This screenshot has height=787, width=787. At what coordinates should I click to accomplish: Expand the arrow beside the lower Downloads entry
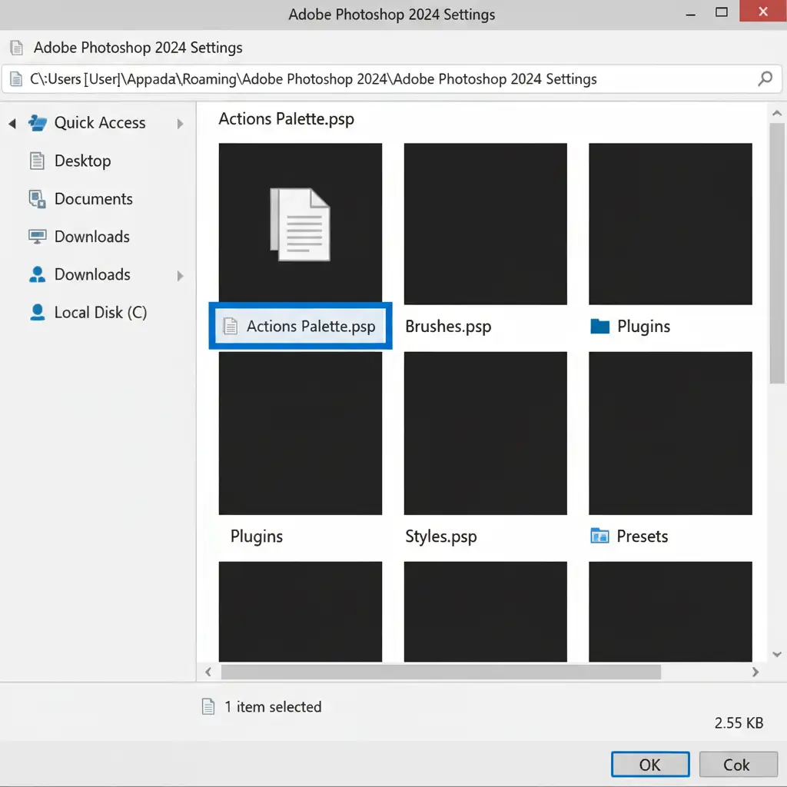[180, 275]
